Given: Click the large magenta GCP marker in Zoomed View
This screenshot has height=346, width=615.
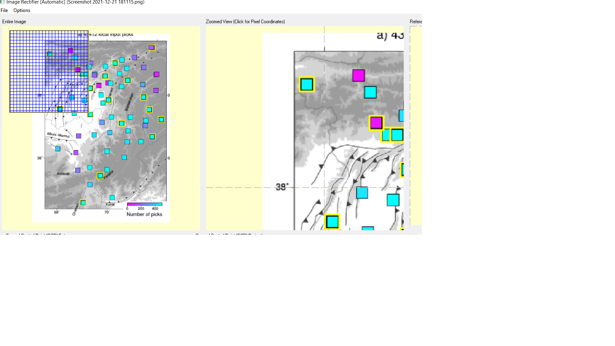Looking at the screenshot, I should pyautogui.click(x=358, y=76).
